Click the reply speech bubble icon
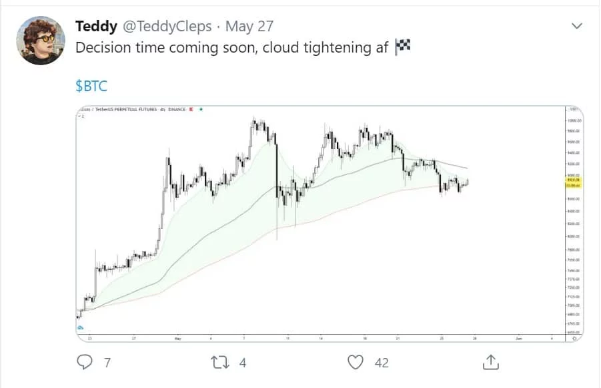This screenshot has width=601, height=388. pos(84,361)
